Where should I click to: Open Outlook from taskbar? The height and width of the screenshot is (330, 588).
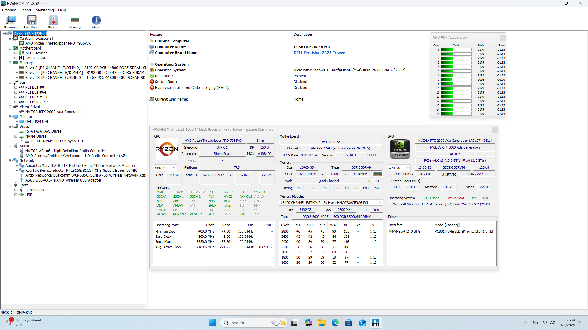(x=362, y=323)
